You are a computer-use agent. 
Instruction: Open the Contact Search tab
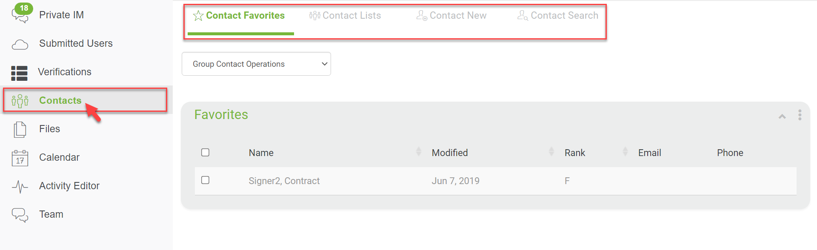558,16
